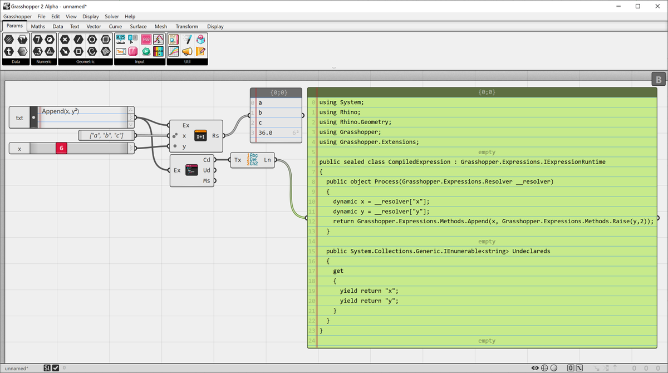Click the 'Ms' output of script component
The width and height of the screenshot is (668, 373).
(x=207, y=180)
